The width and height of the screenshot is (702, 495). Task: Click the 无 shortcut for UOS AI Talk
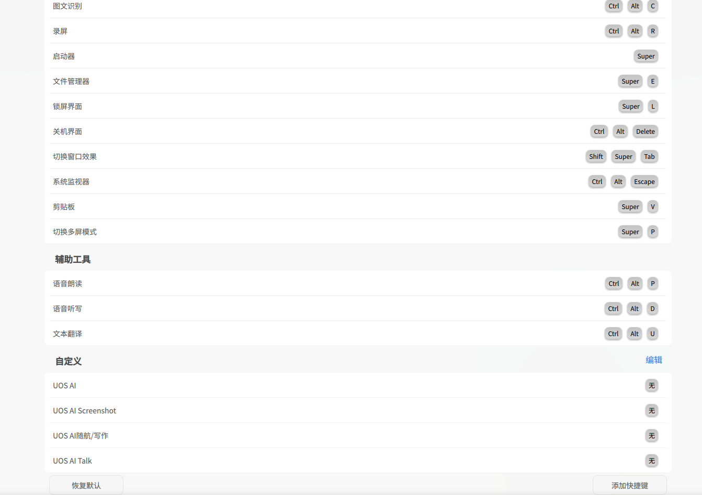click(652, 461)
